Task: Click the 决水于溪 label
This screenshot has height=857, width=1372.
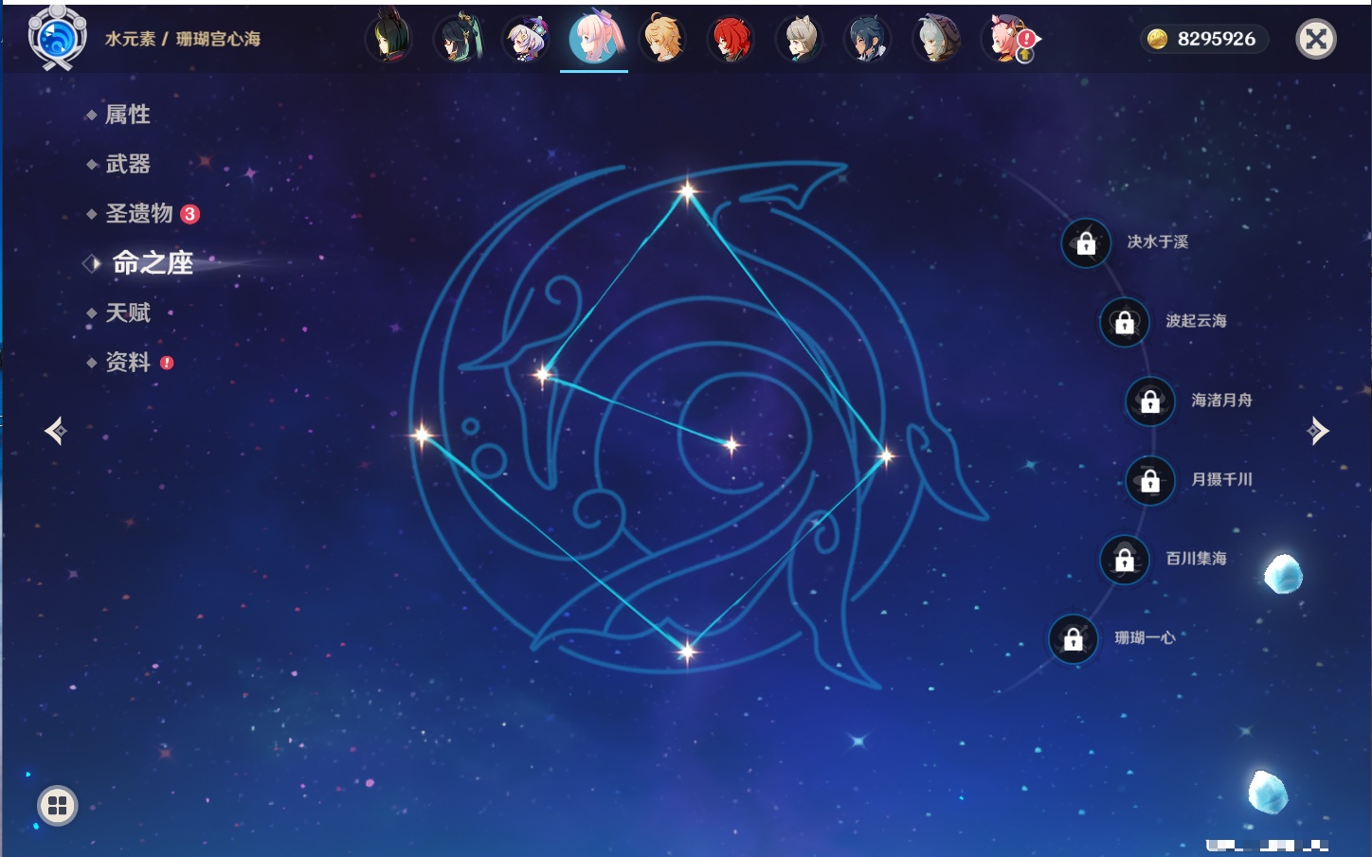Action: [x=1158, y=241]
